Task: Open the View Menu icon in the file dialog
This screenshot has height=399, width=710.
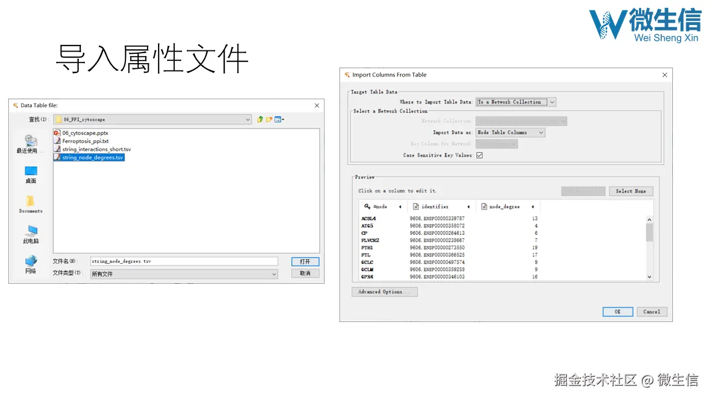Action: [x=277, y=119]
